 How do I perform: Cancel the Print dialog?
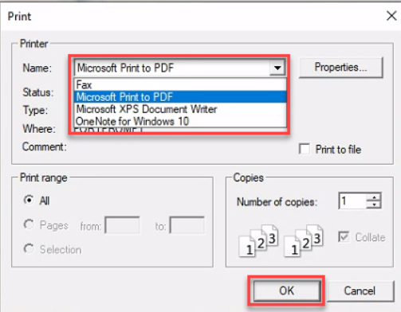[360, 291]
